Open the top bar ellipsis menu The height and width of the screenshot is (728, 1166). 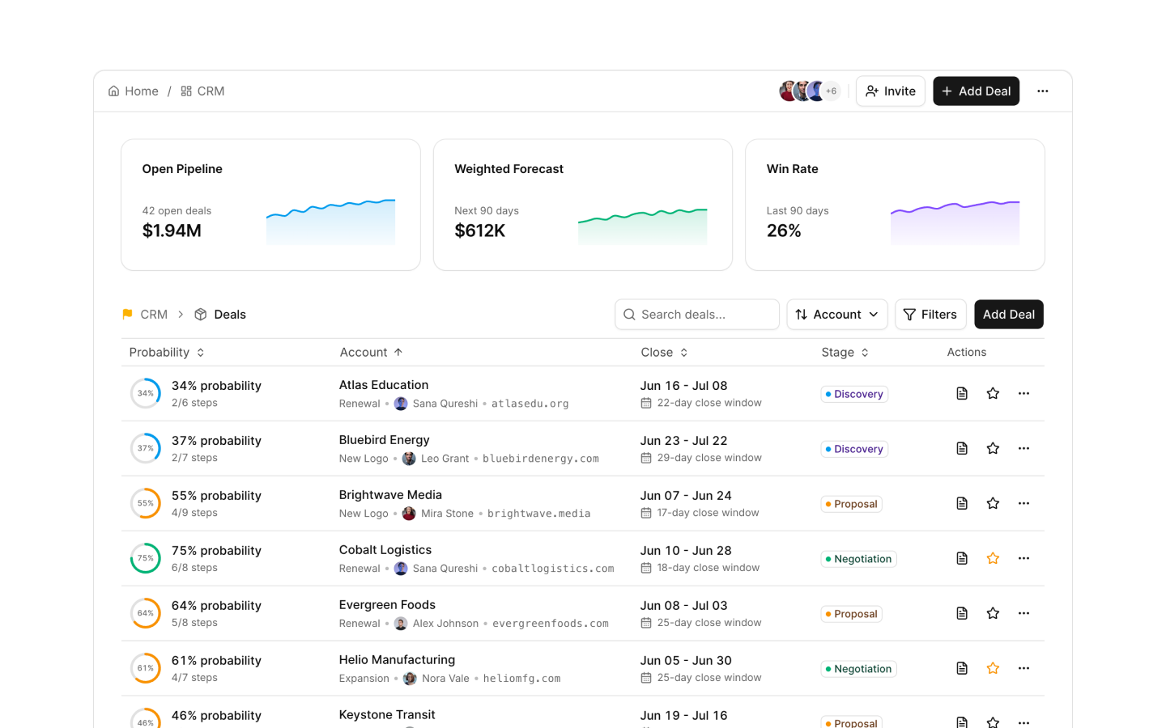(x=1043, y=91)
